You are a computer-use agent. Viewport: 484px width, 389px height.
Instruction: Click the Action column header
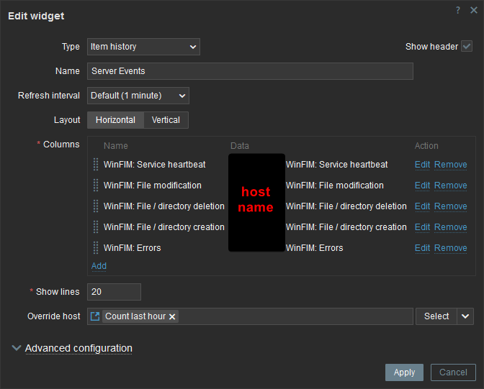(426, 146)
